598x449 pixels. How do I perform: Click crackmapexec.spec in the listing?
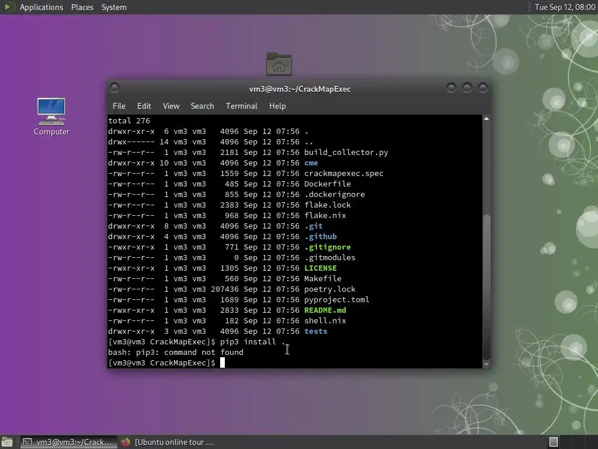[x=343, y=173]
